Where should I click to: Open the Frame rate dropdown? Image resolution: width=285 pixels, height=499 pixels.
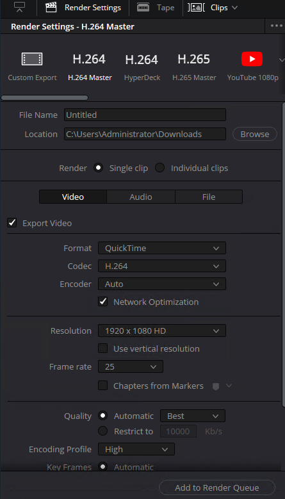tap(131, 366)
